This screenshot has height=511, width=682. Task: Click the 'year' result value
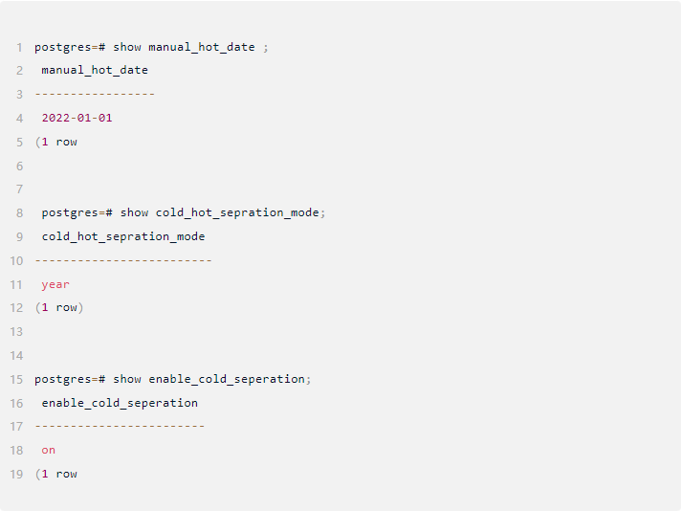point(55,284)
